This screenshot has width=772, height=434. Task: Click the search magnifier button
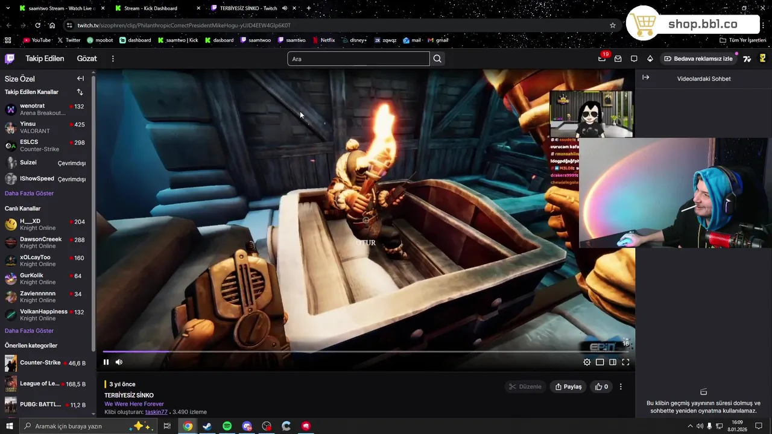click(x=437, y=58)
